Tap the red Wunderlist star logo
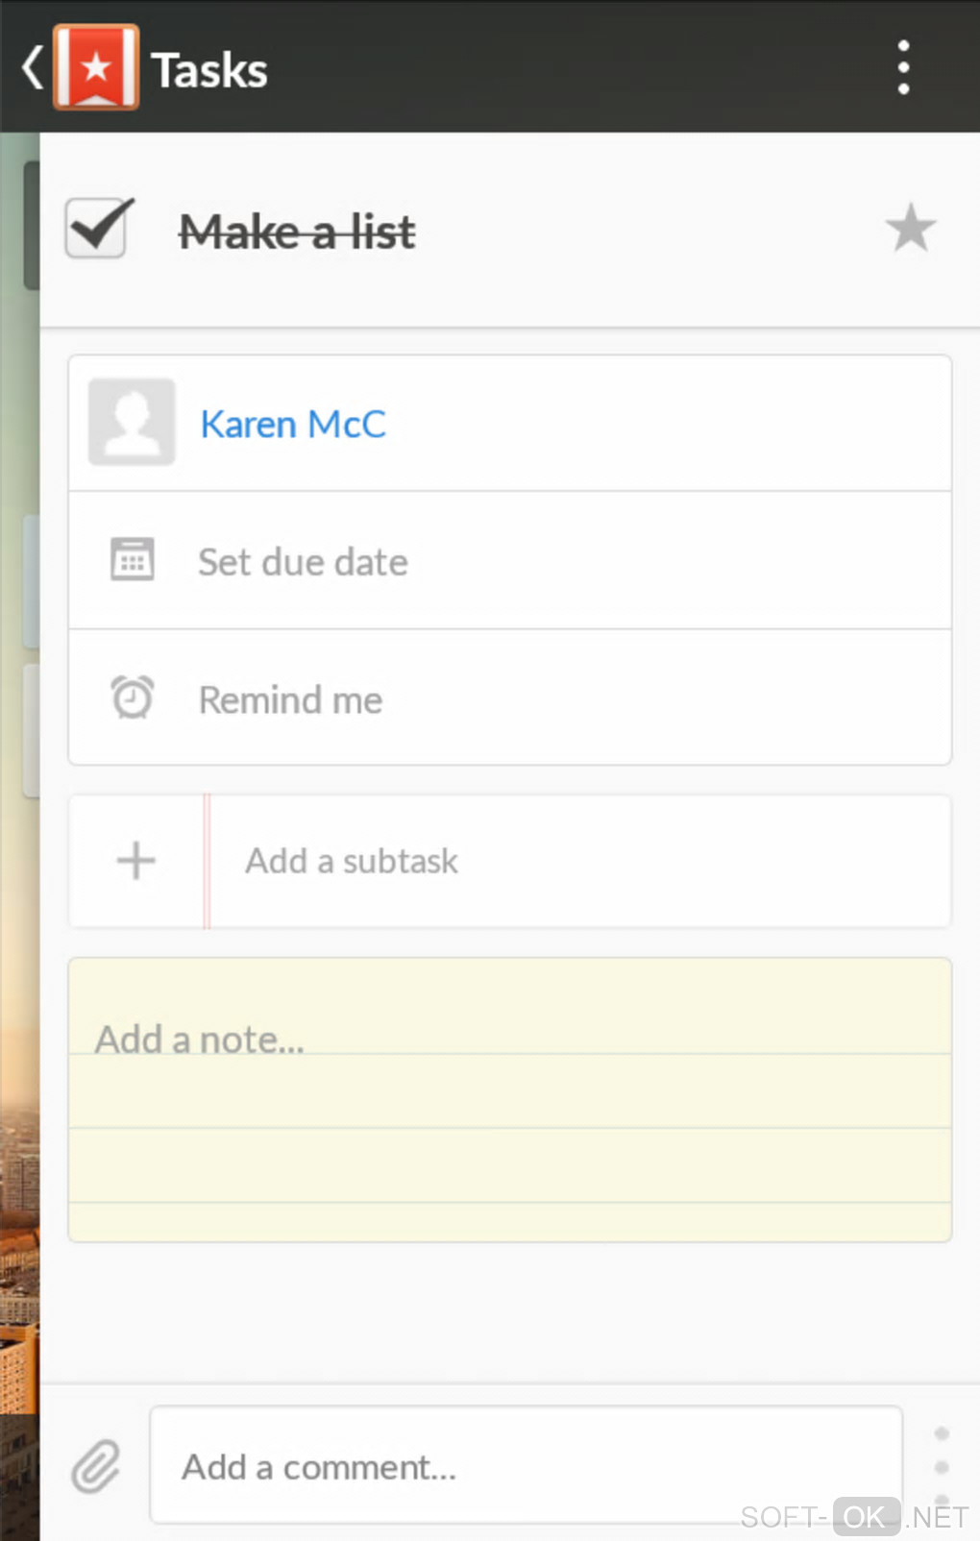 pyautogui.click(x=96, y=68)
